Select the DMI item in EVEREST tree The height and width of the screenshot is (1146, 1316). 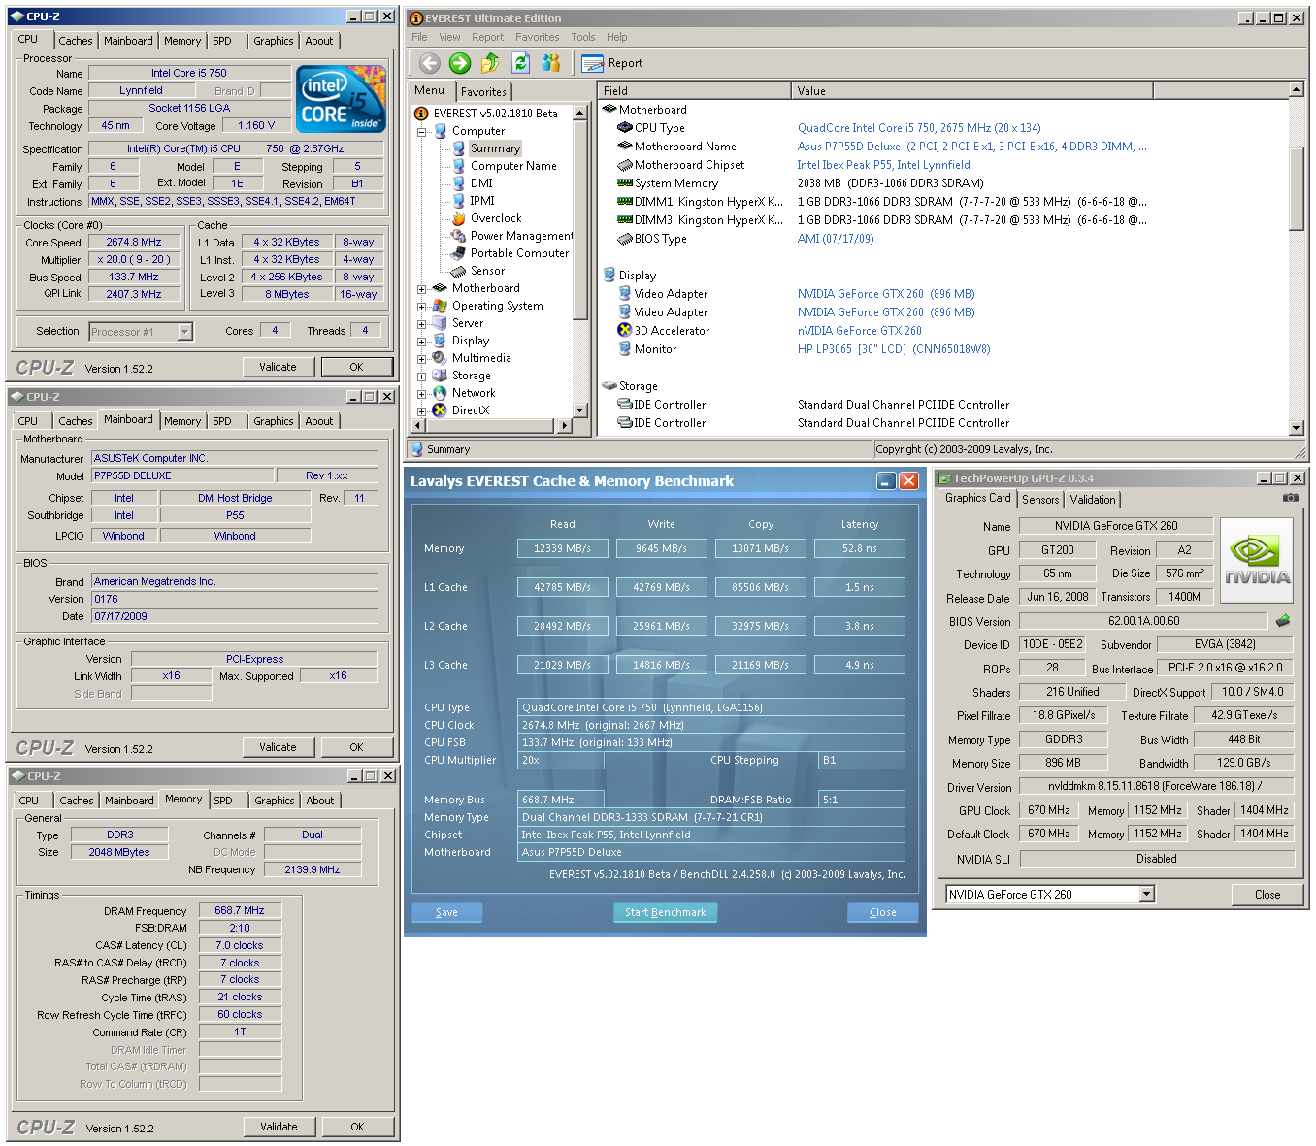[472, 183]
